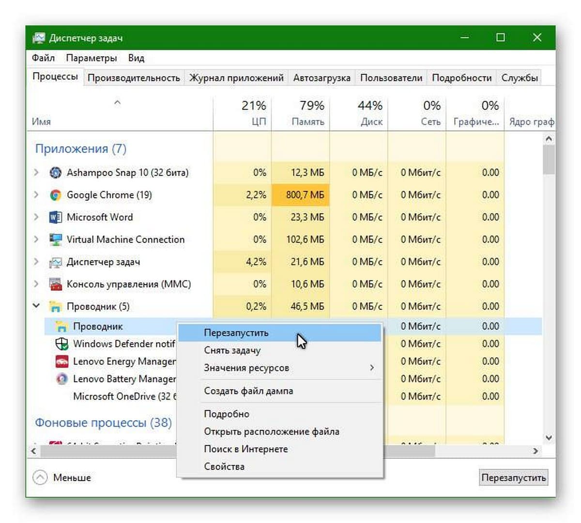Click the Lenovo Energy Manager icon
The width and height of the screenshot is (581, 523).
click(x=62, y=361)
